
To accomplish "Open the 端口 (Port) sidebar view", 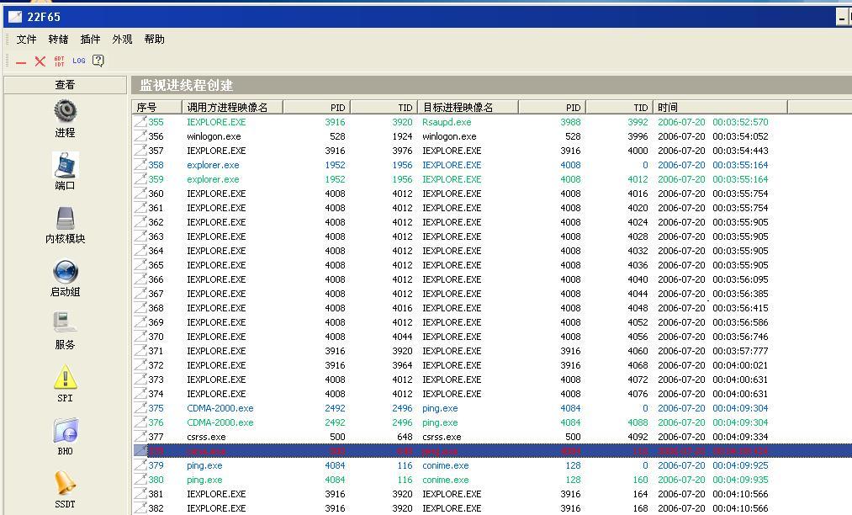I will click(65, 171).
